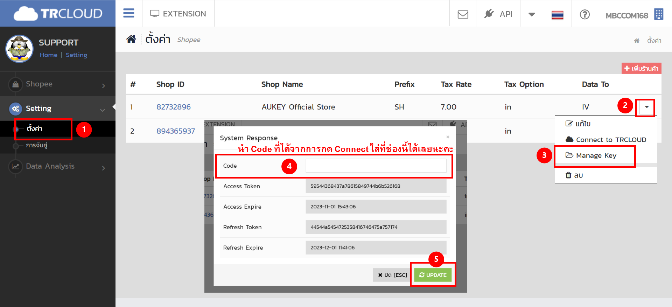Click the SH prefix cell
This screenshot has width=672, height=307.
pos(399,107)
